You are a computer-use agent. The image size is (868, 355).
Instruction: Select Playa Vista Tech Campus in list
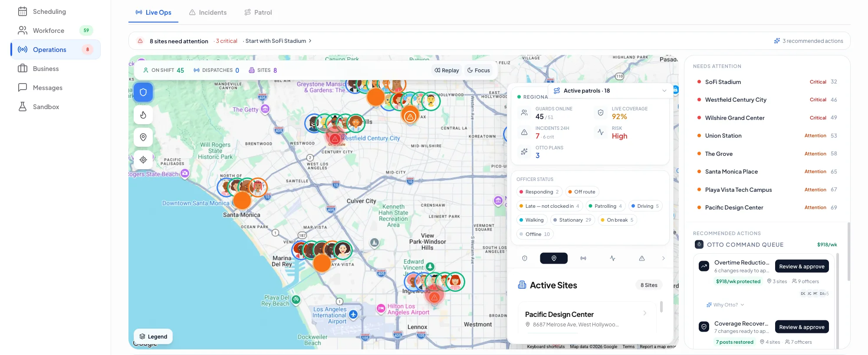coord(767,190)
